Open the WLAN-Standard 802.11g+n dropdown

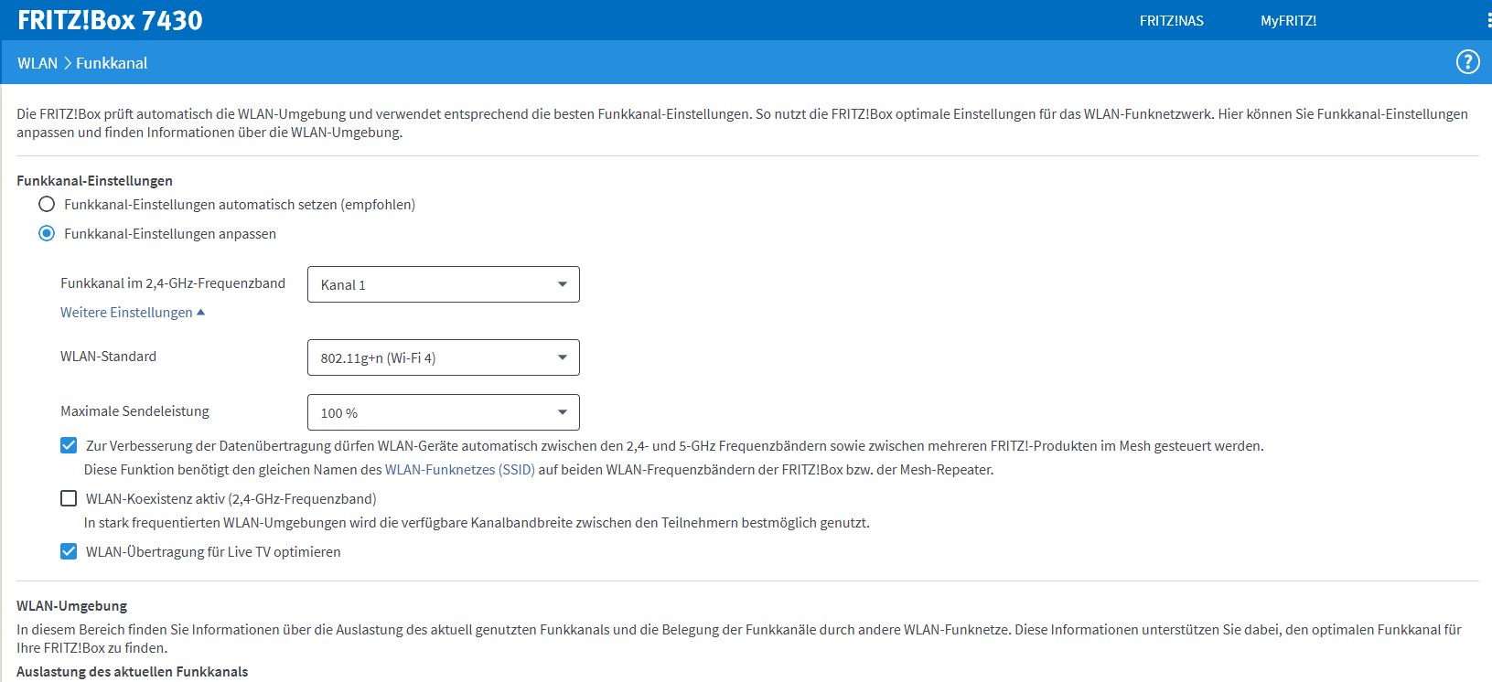444,357
